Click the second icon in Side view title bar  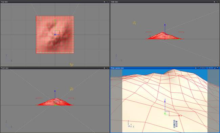[217, 2]
